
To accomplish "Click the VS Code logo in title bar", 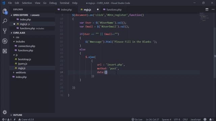I will pos(4,3).
